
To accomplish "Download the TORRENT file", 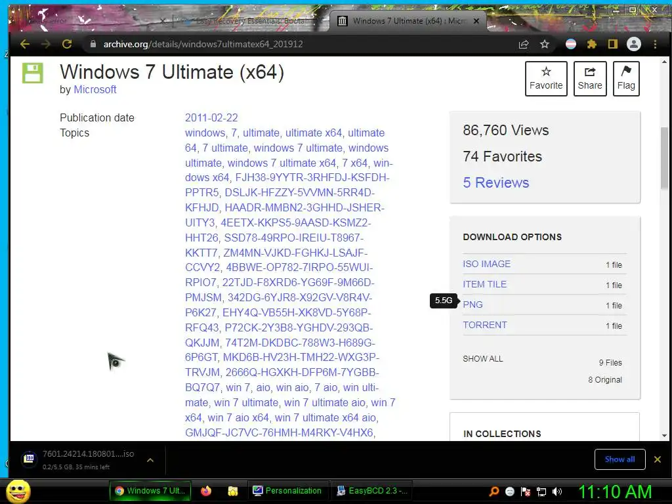I will pyautogui.click(x=485, y=325).
